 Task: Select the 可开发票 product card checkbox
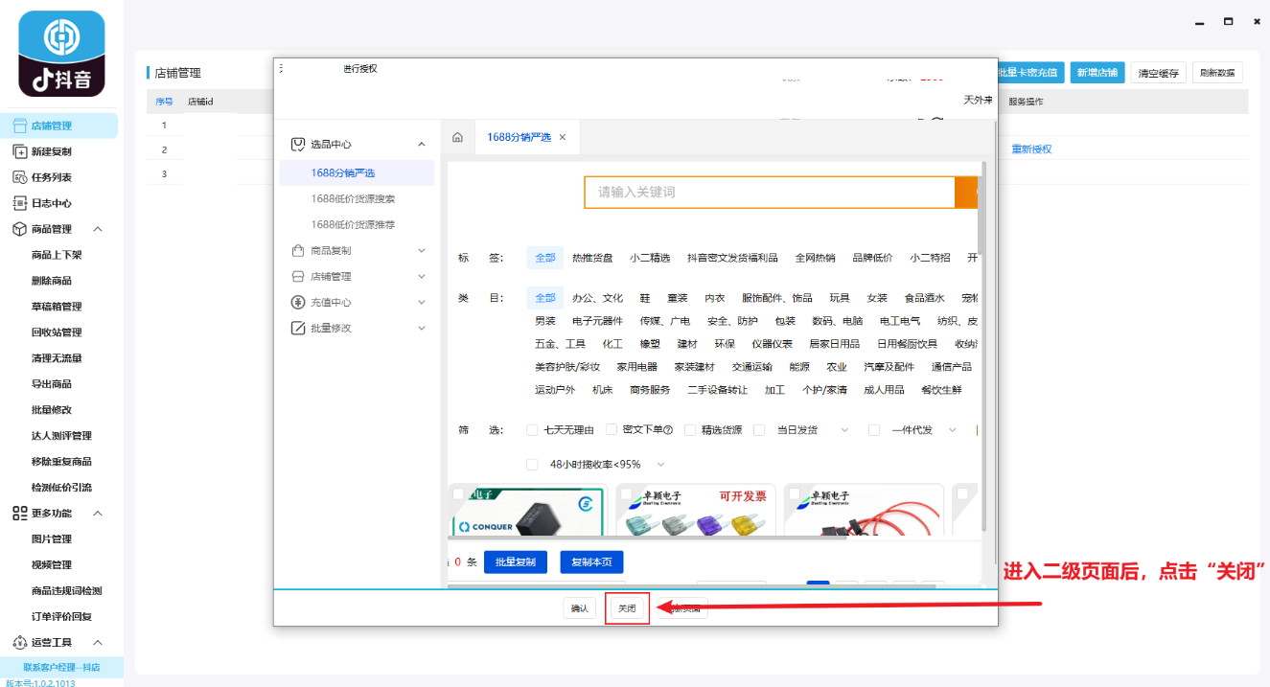point(626,493)
